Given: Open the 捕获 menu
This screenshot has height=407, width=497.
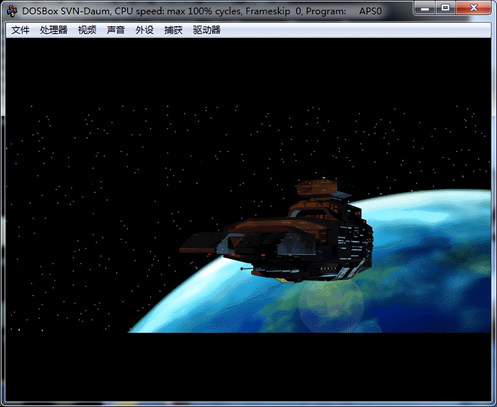Looking at the screenshot, I should [173, 30].
